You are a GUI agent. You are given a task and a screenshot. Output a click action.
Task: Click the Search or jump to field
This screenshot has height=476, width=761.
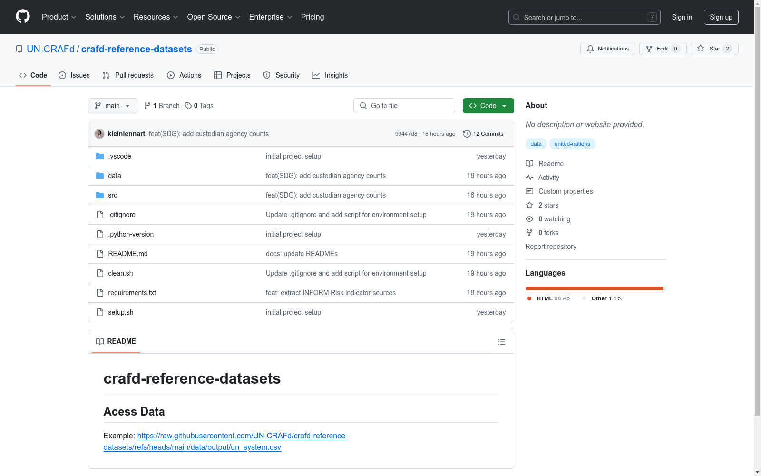tap(585, 17)
